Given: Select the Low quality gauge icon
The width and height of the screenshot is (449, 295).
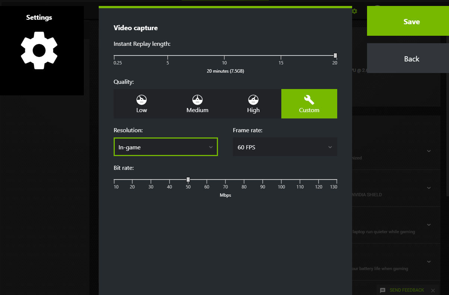Looking at the screenshot, I should (142, 100).
